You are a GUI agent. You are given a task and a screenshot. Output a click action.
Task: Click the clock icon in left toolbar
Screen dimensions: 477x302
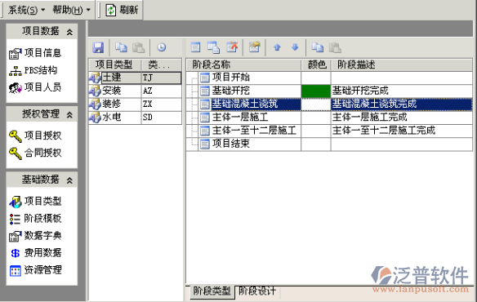click(161, 47)
